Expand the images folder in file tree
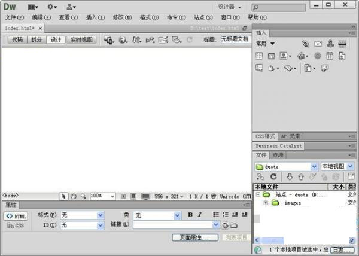 [x=265, y=203]
